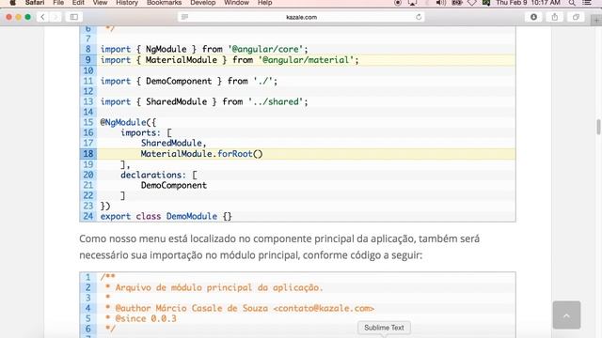Click the kazale.com address bar
The height and width of the screenshot is (338, 602).
[301, 17]
